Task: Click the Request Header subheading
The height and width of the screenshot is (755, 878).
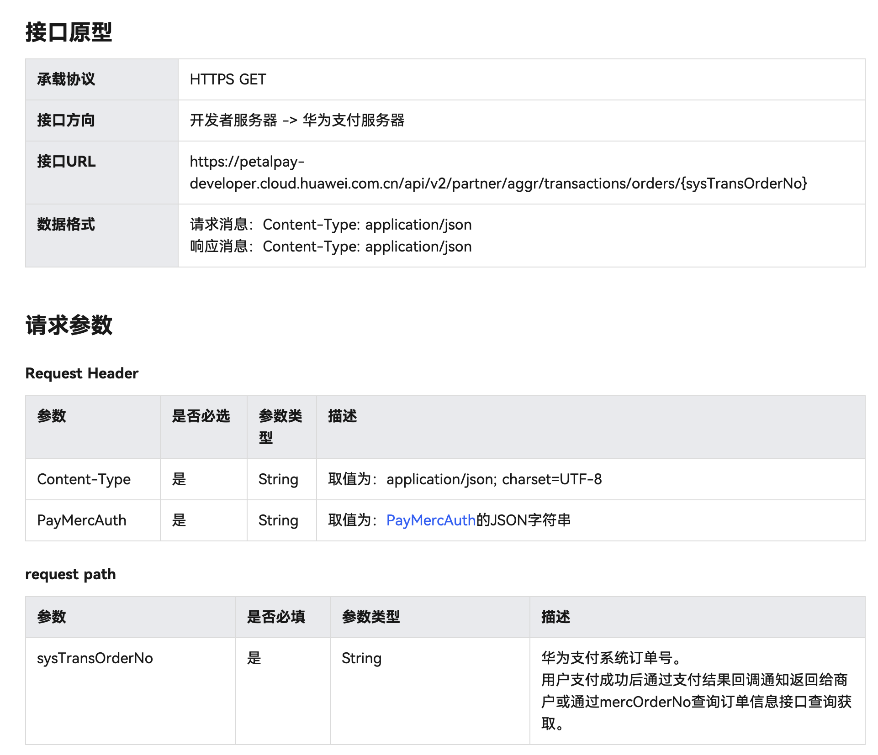Action: point(81,373)
